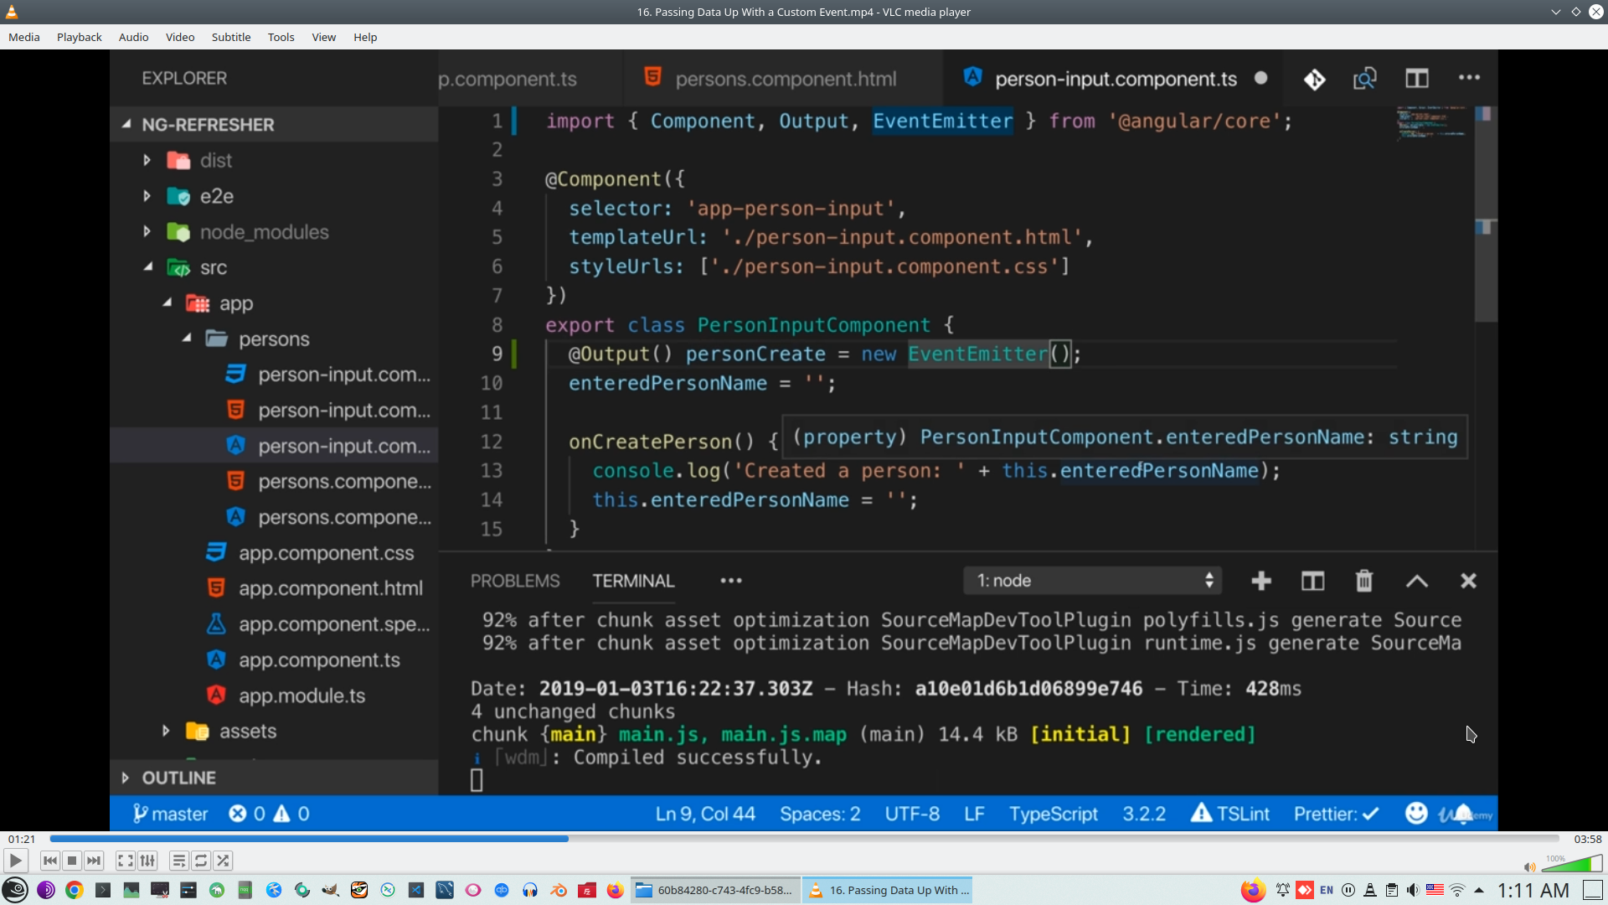Switch to the 60b84280 file manager task
The image size is (1608, 905).
click(714, 890)
